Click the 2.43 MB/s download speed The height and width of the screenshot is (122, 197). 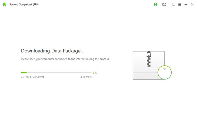click(86, 77)
